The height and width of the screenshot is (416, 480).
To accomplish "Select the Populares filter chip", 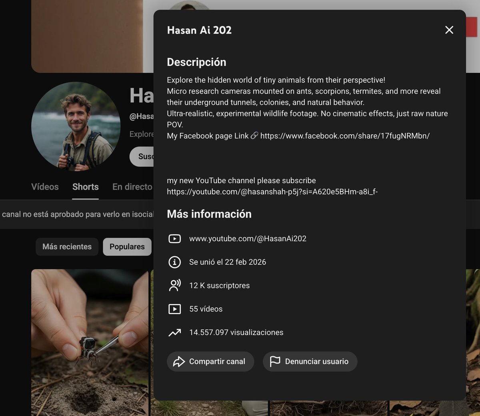I will pyautogui.click(x=127, y=247).
